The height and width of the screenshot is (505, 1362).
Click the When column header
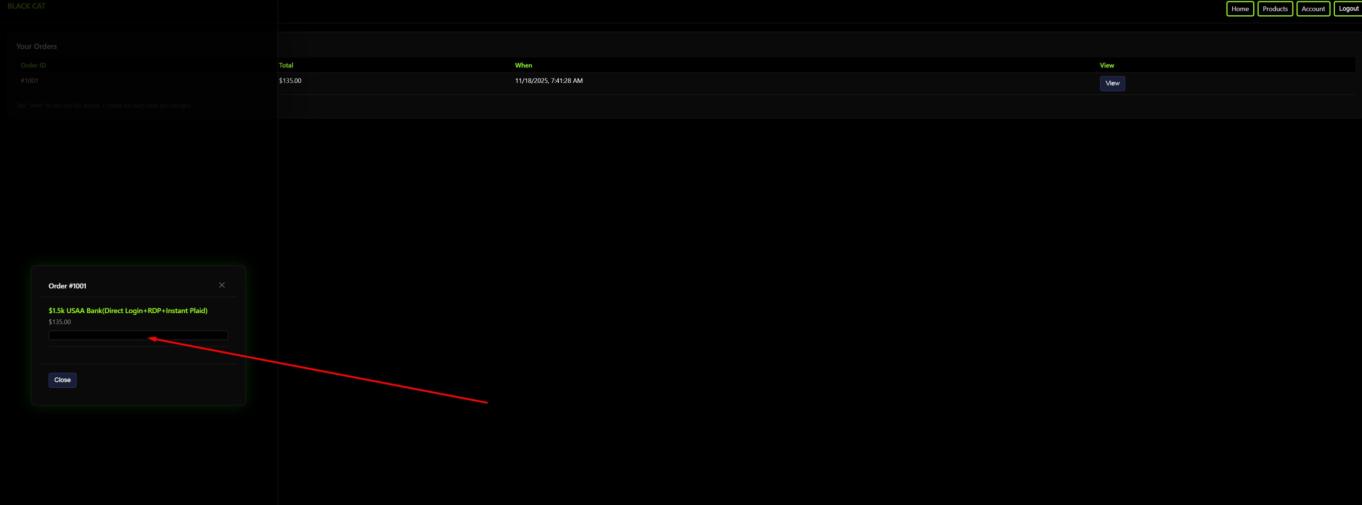523,66
